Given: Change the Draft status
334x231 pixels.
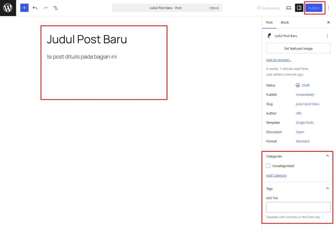Looking at the screenshot, I should pos(303,85).
